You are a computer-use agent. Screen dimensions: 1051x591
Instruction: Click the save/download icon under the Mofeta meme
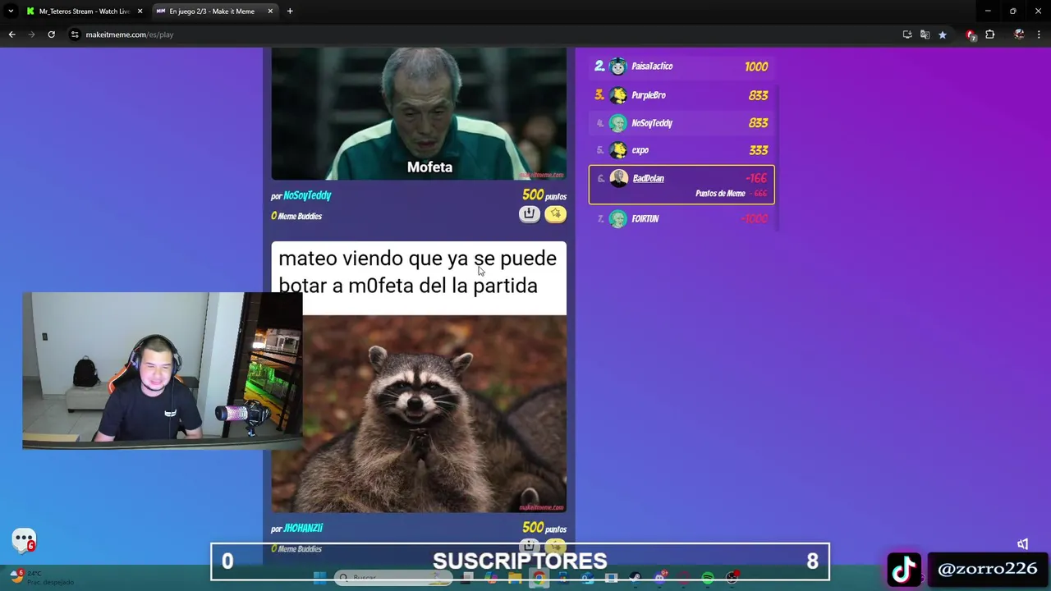[529, 214]
